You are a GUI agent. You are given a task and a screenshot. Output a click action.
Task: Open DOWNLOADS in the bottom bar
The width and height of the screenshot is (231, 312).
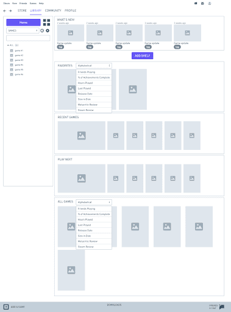(x=114, y=305)
